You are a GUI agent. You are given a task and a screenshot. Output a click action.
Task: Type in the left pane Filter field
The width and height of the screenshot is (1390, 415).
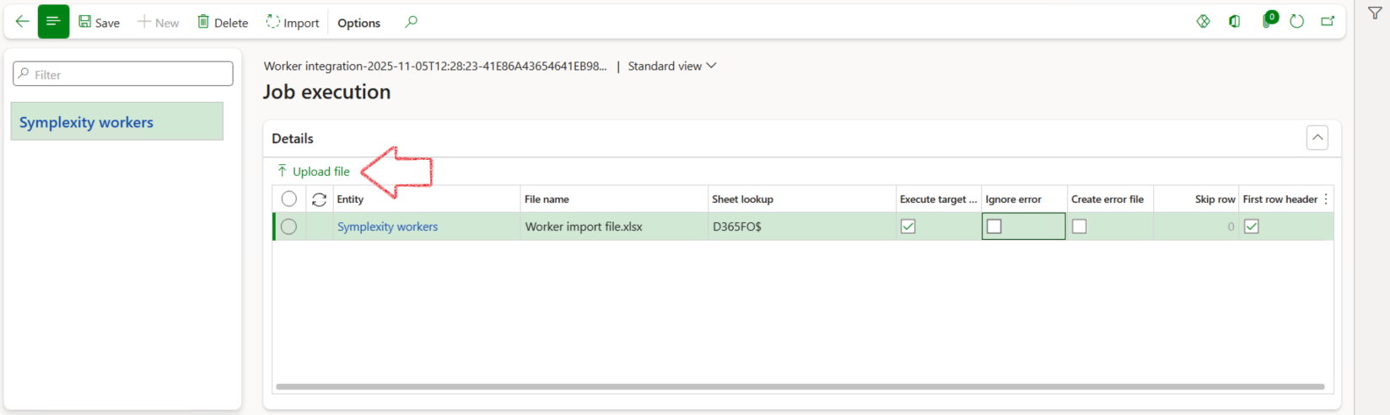[x=123, y=74]
